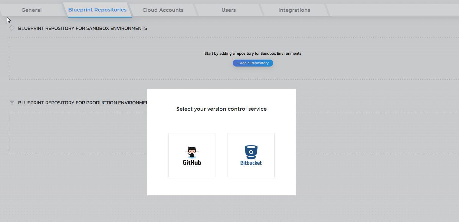
Task: Click the Bitbucket bucket logo
Action: point(251,152)
